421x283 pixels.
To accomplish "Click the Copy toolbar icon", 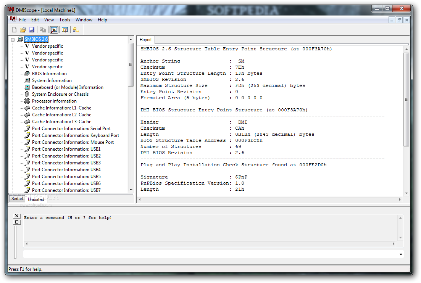I will pyautogui.click(x=43, y=30).
